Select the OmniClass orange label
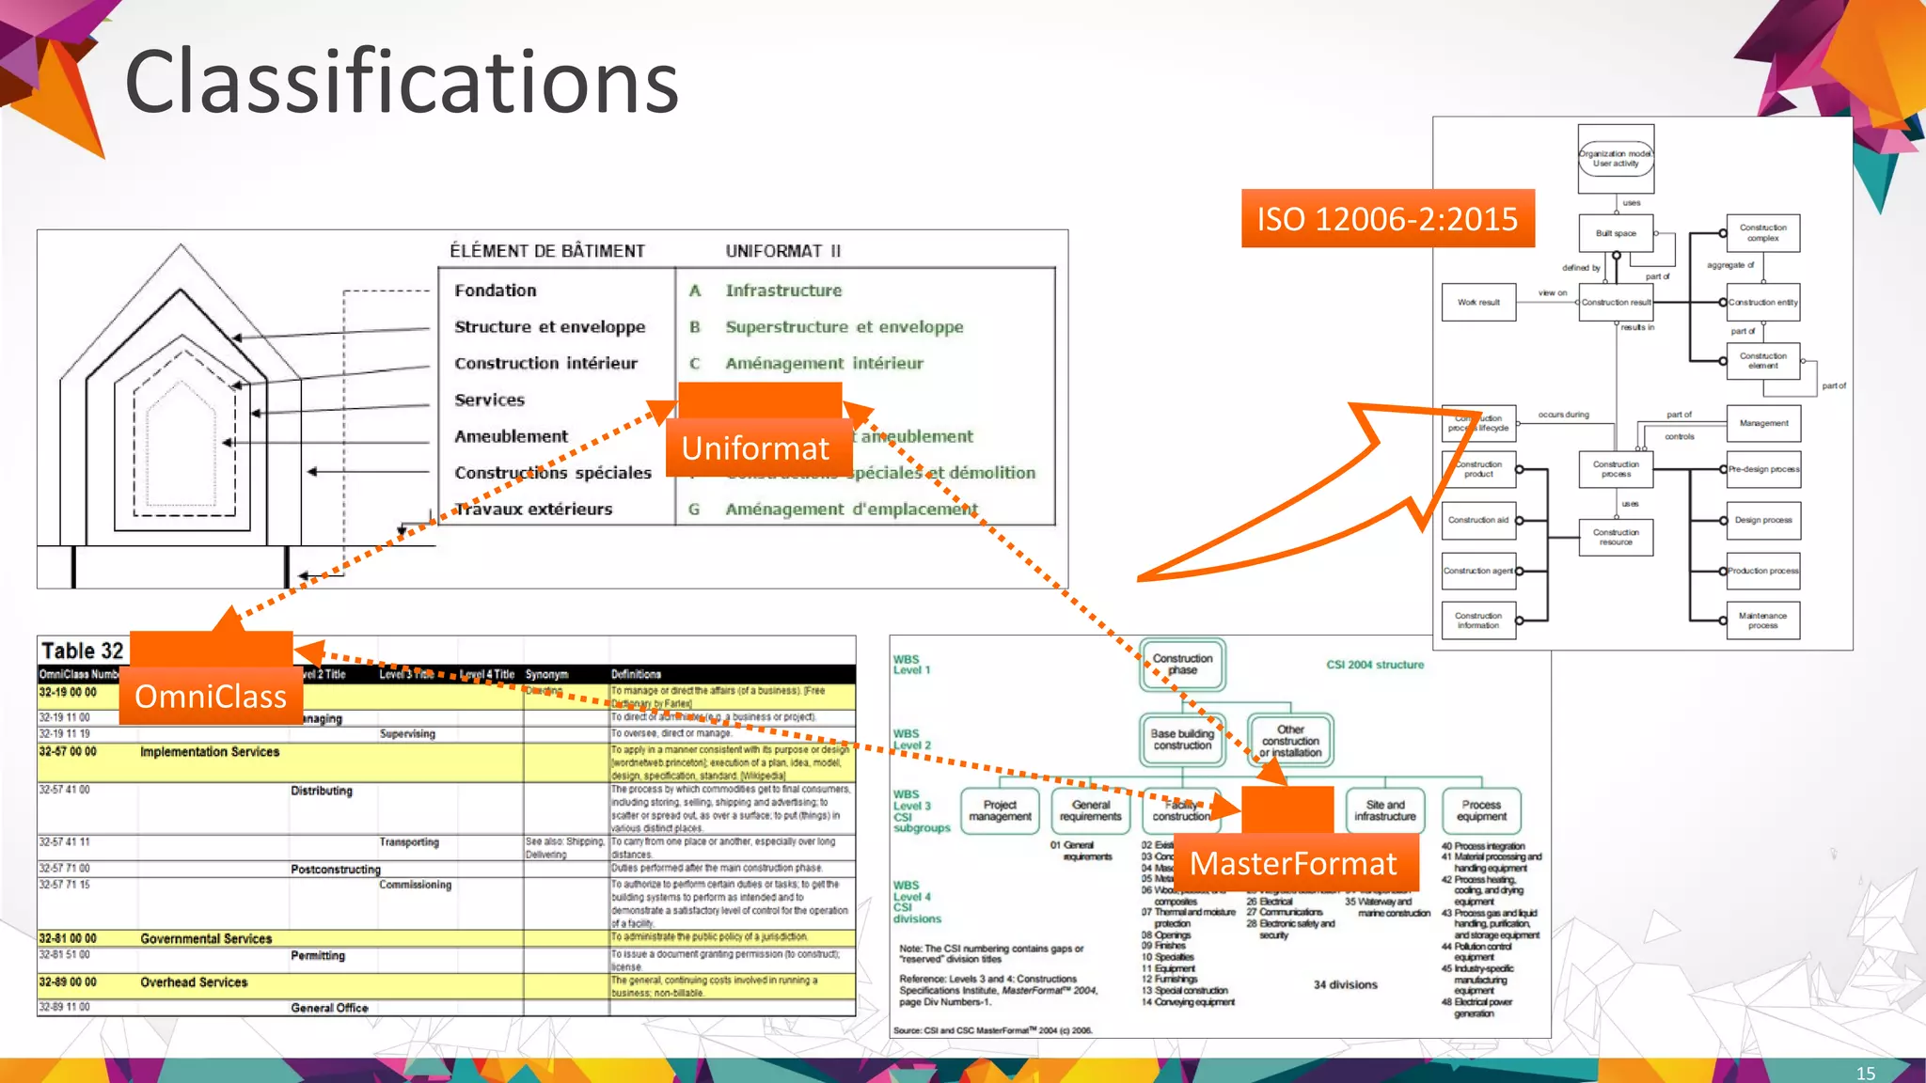This screenshot has width=1926, height=1083. (x=211, y=696)
